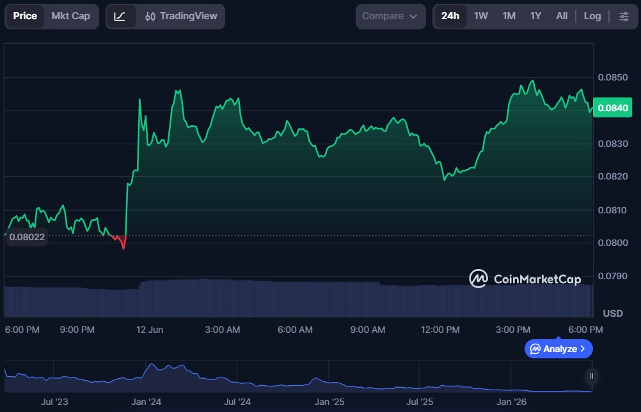Click the 9:00 PM time axis label

point(77,330)
